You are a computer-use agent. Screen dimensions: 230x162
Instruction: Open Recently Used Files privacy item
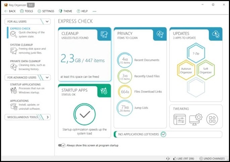pyautogui.click(x=147, y=76)
